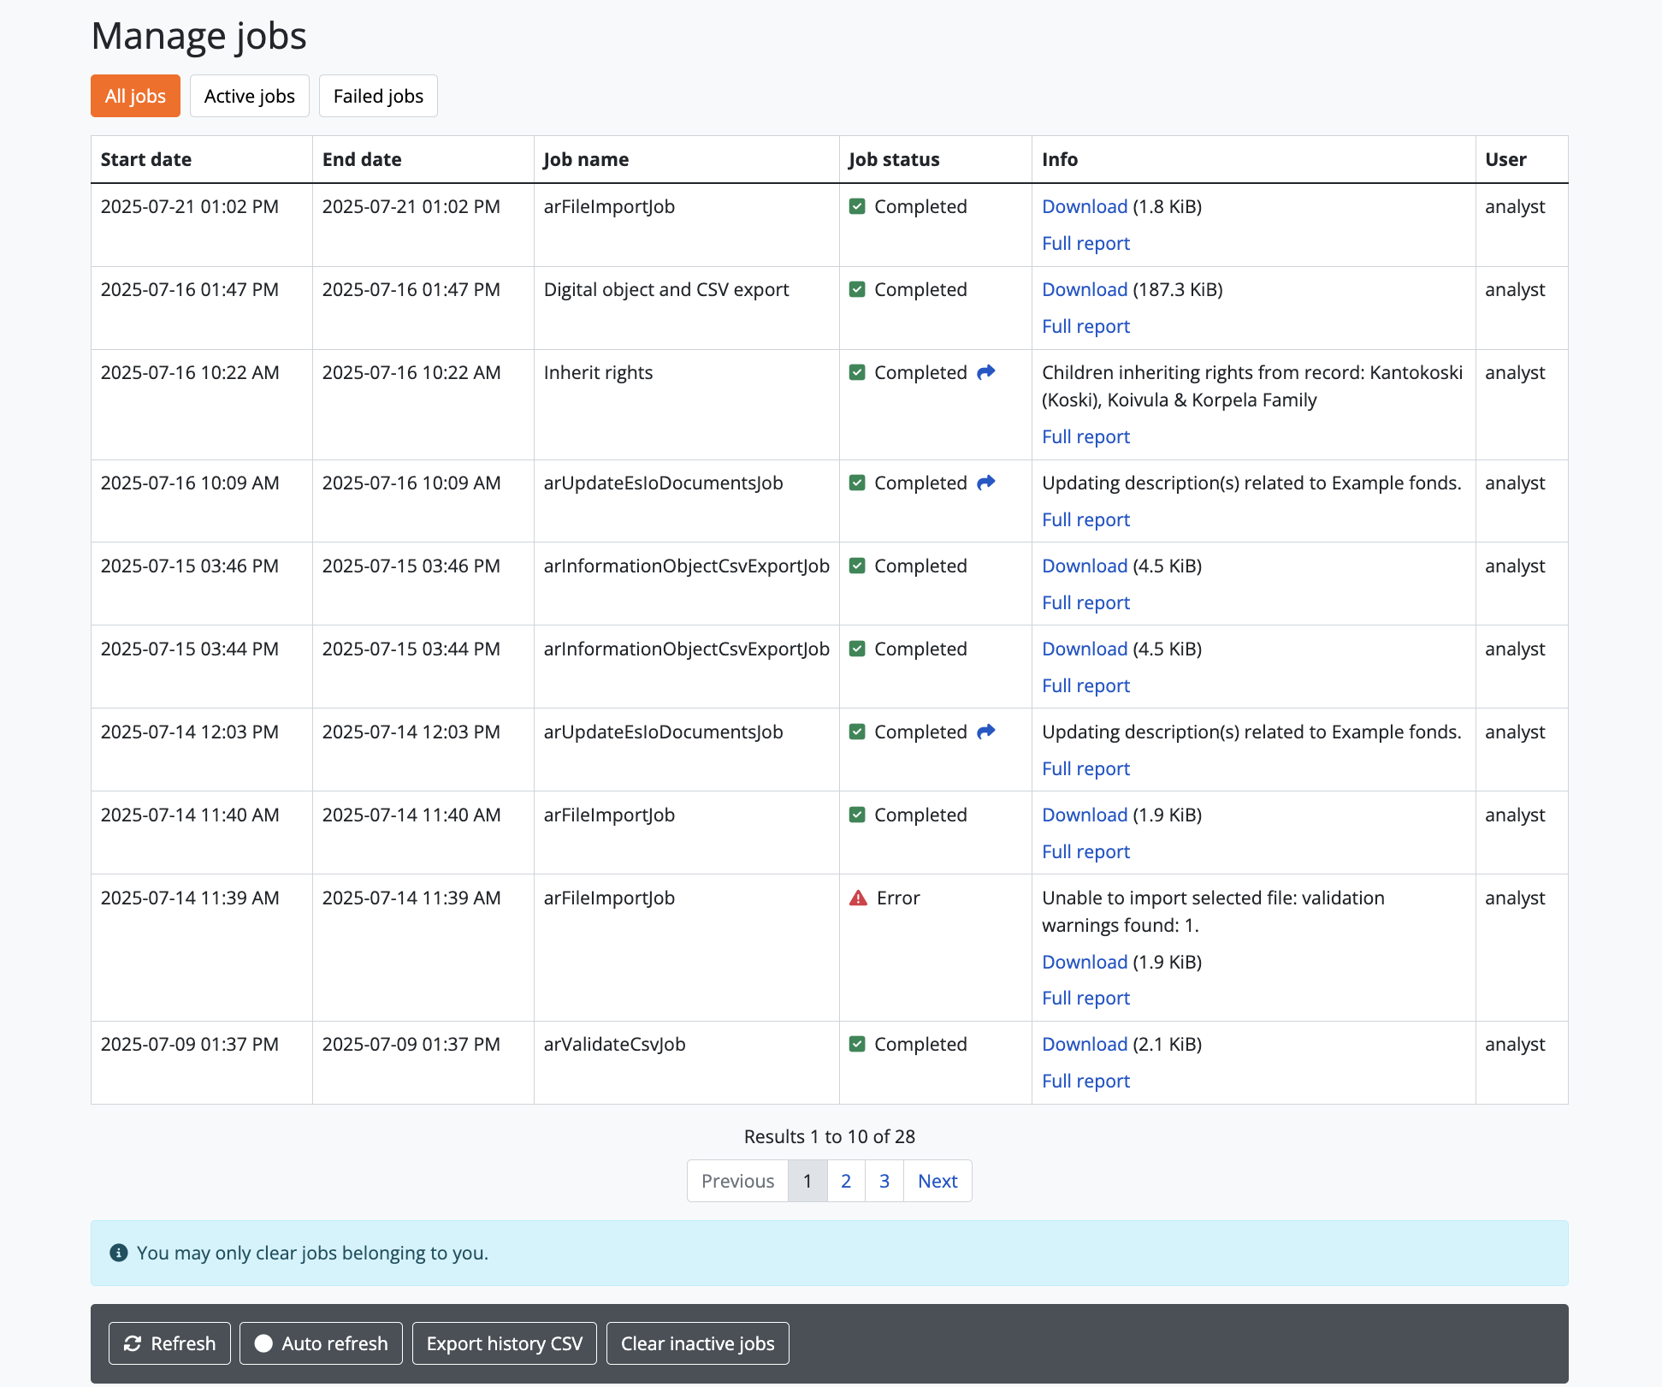1662x1387 pixels.
Task: Click the arrow icon on 2025-07-14 12:03 PM job row
Action: [x=986, y=732]
